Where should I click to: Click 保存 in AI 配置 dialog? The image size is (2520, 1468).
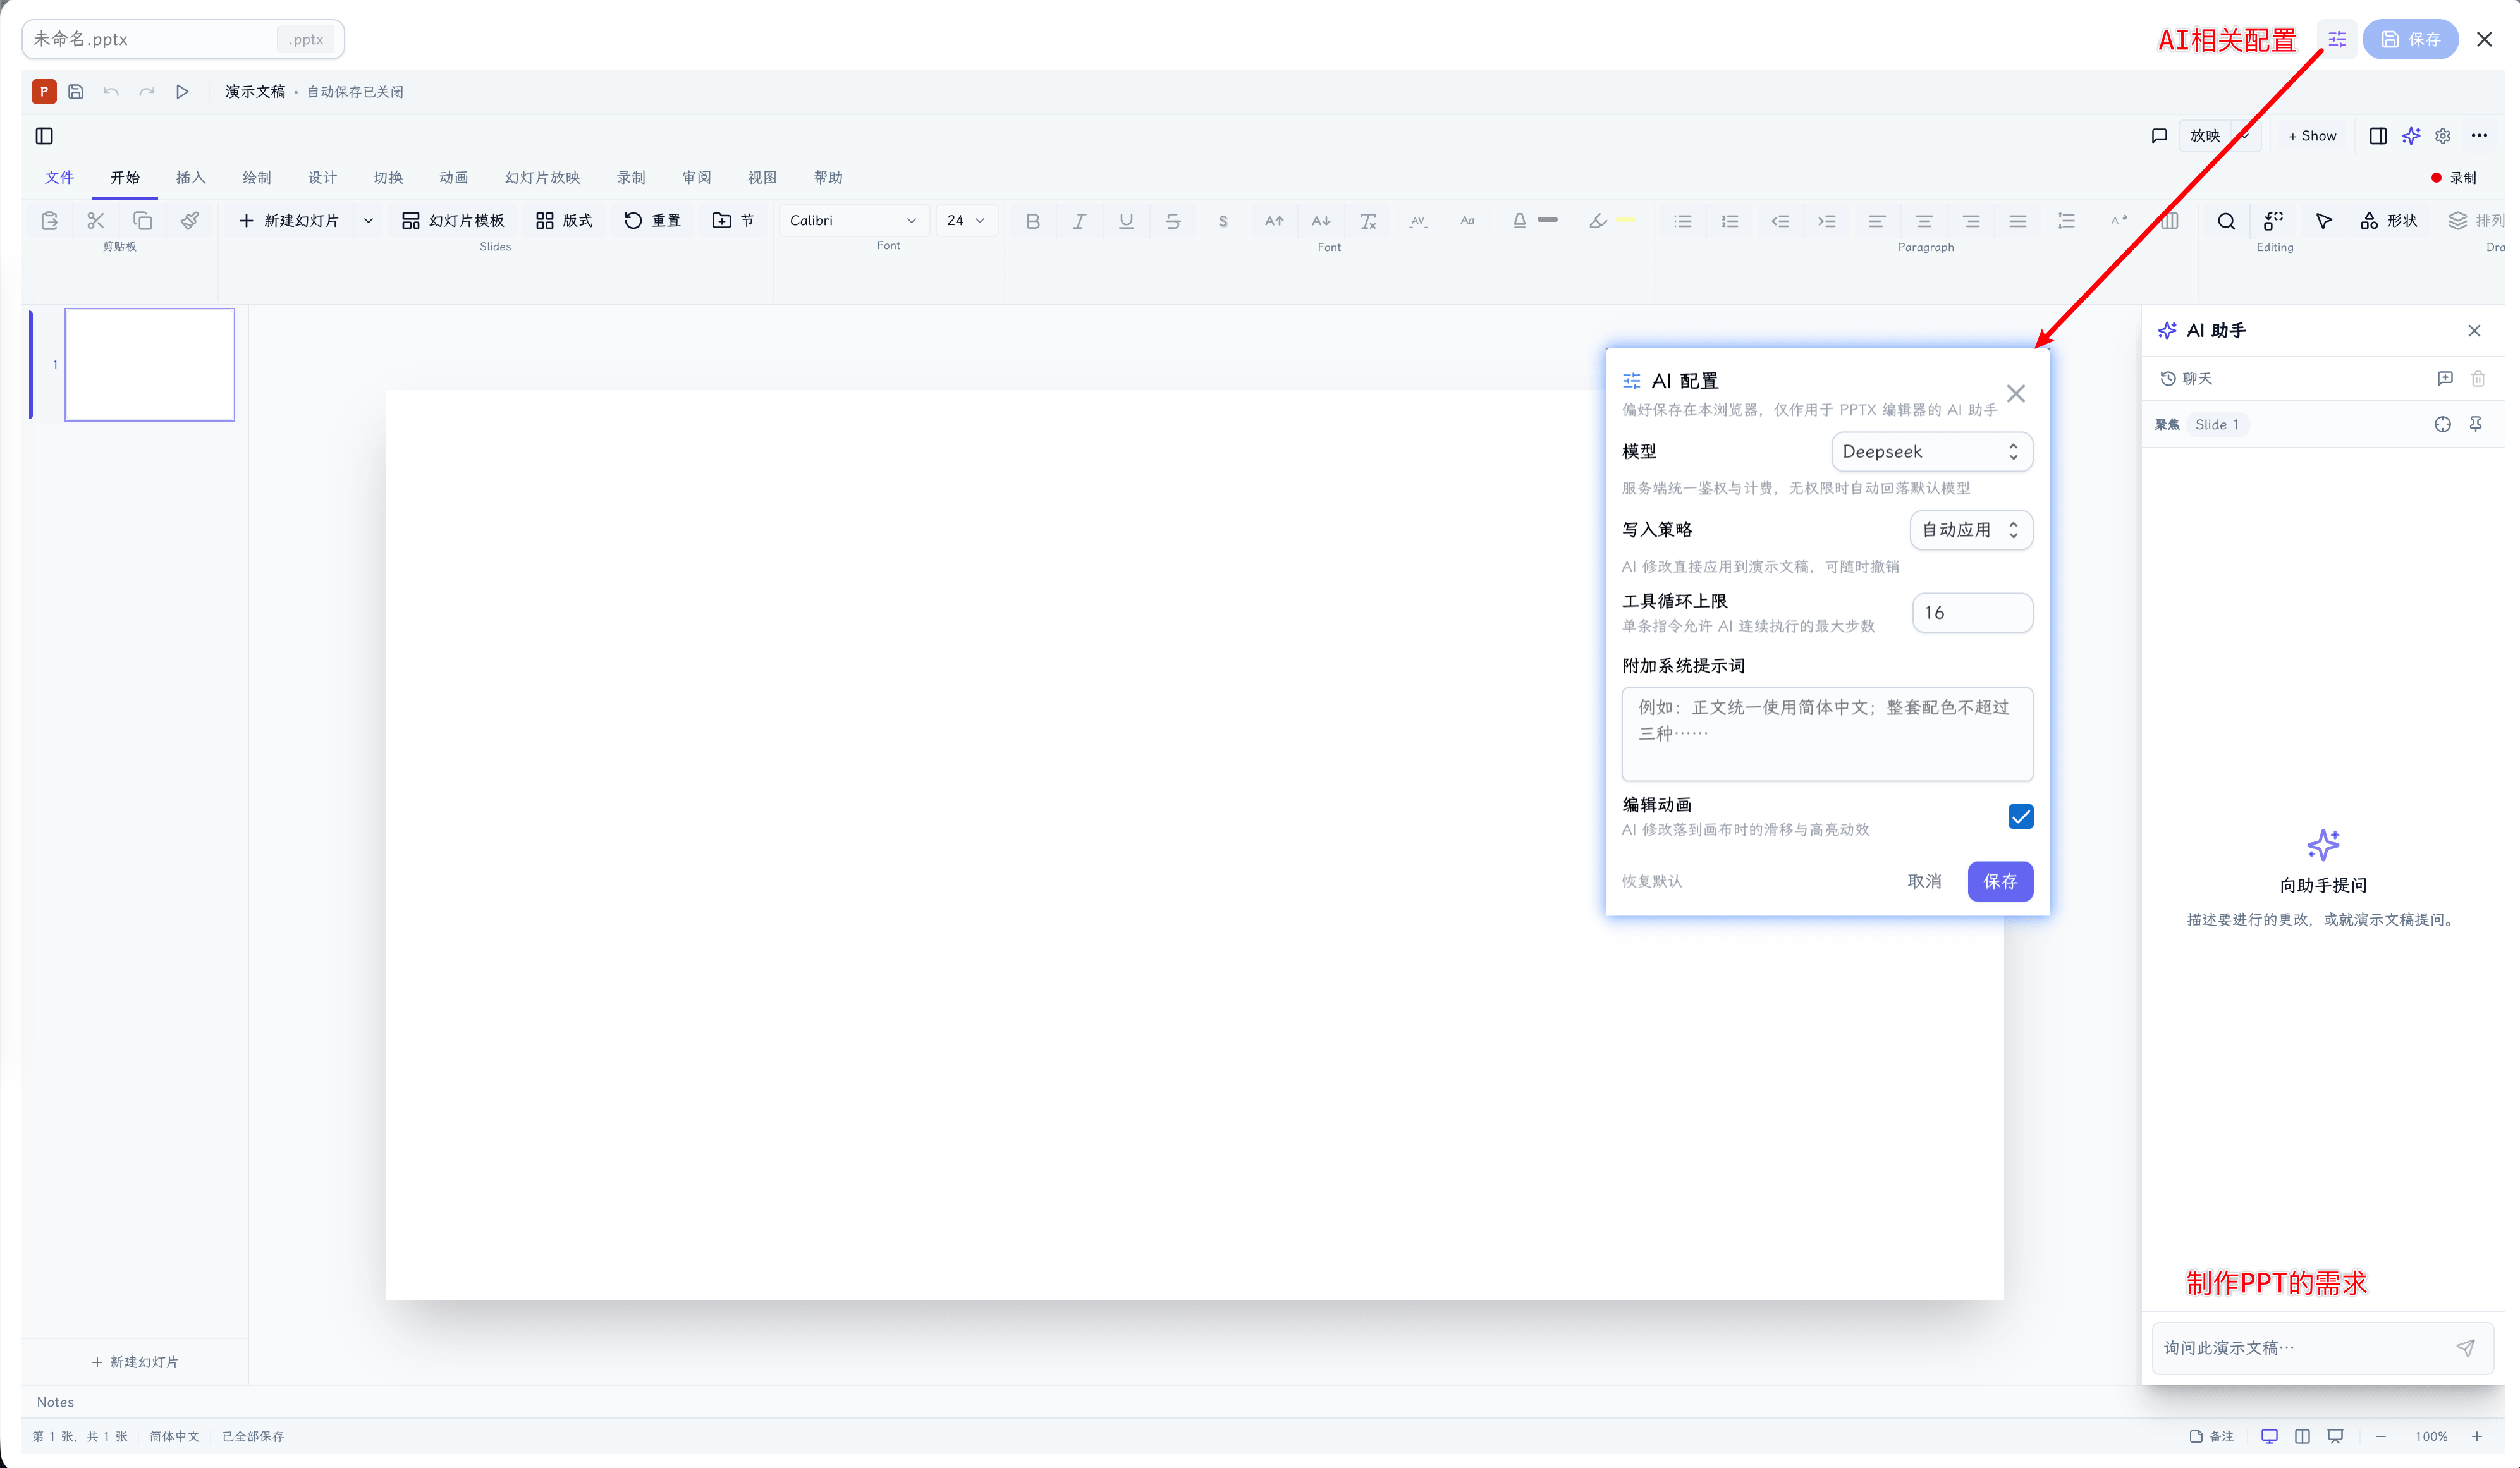point(2000,881)
